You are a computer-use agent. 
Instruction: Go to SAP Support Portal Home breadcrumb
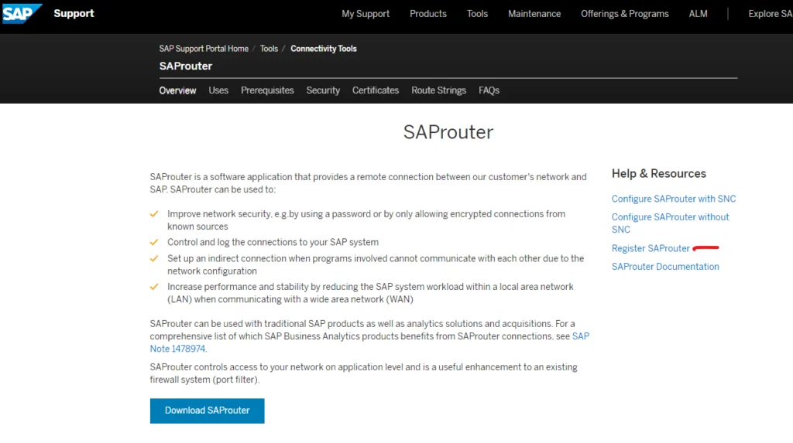point(204,49)
